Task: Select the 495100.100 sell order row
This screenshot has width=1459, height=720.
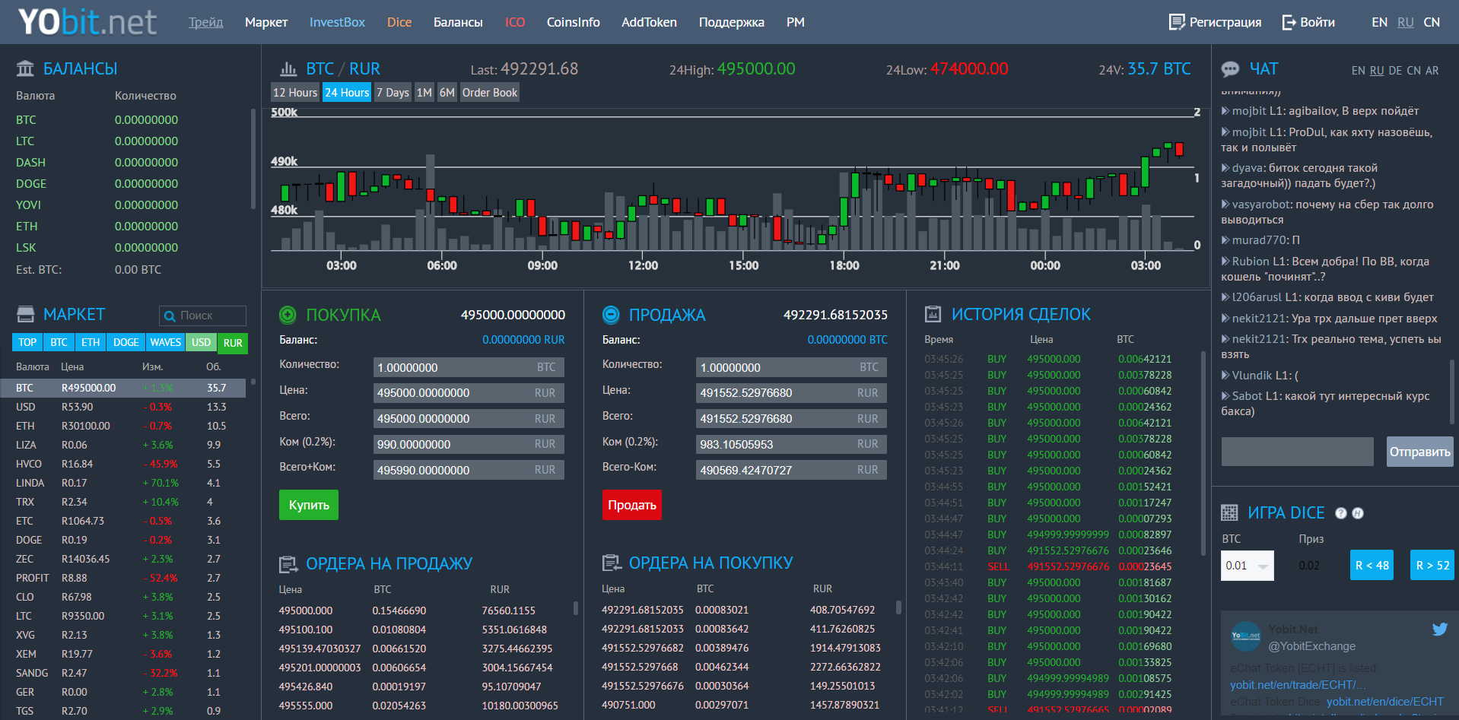Action: pos(423,630)
